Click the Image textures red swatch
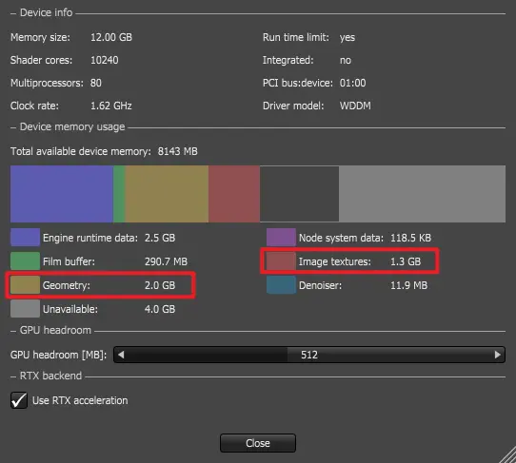Image resolution: width=516 pixels, height=463 pixels. [281, 261]
